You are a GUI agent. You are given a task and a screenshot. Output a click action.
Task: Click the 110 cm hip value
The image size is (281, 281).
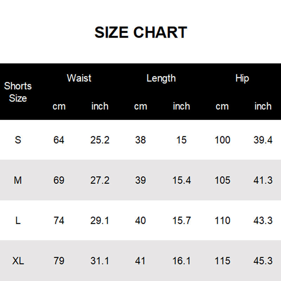[222, 221]
